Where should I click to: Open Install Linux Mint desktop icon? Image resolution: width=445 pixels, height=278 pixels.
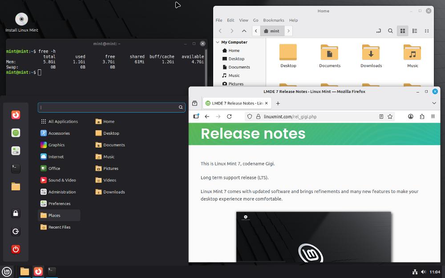point(21,22)
